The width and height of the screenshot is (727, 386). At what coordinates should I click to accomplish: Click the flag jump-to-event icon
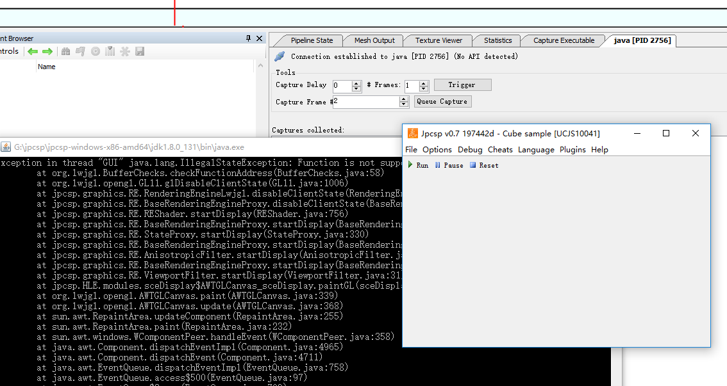click(x=80, y=51)
